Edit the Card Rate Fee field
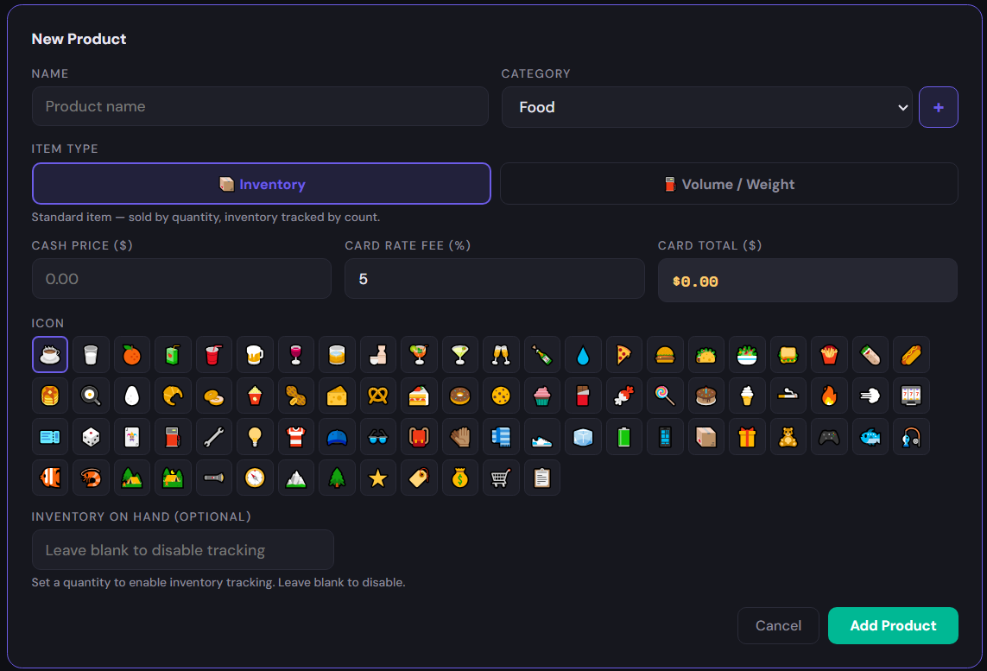This screenshot has height=671, width=987. [494, 279]
